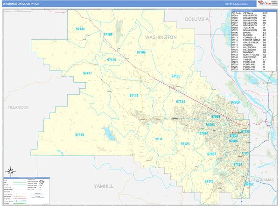Select ZIP label 97106 on the map
Viewport: 280px width, 206px height.
point(141,52)
